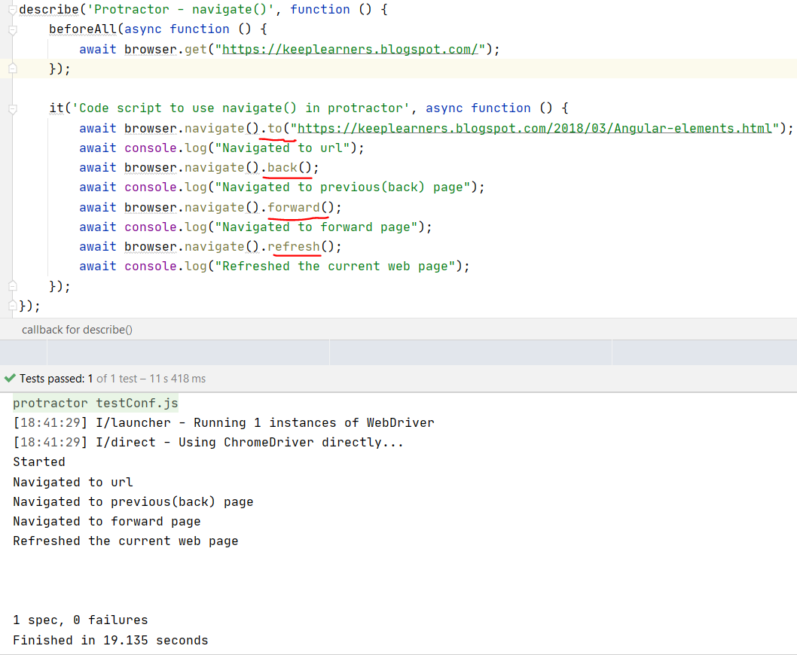Click the 'describe' keyword on the first line

pyautogui.click(x=49, y=9)
